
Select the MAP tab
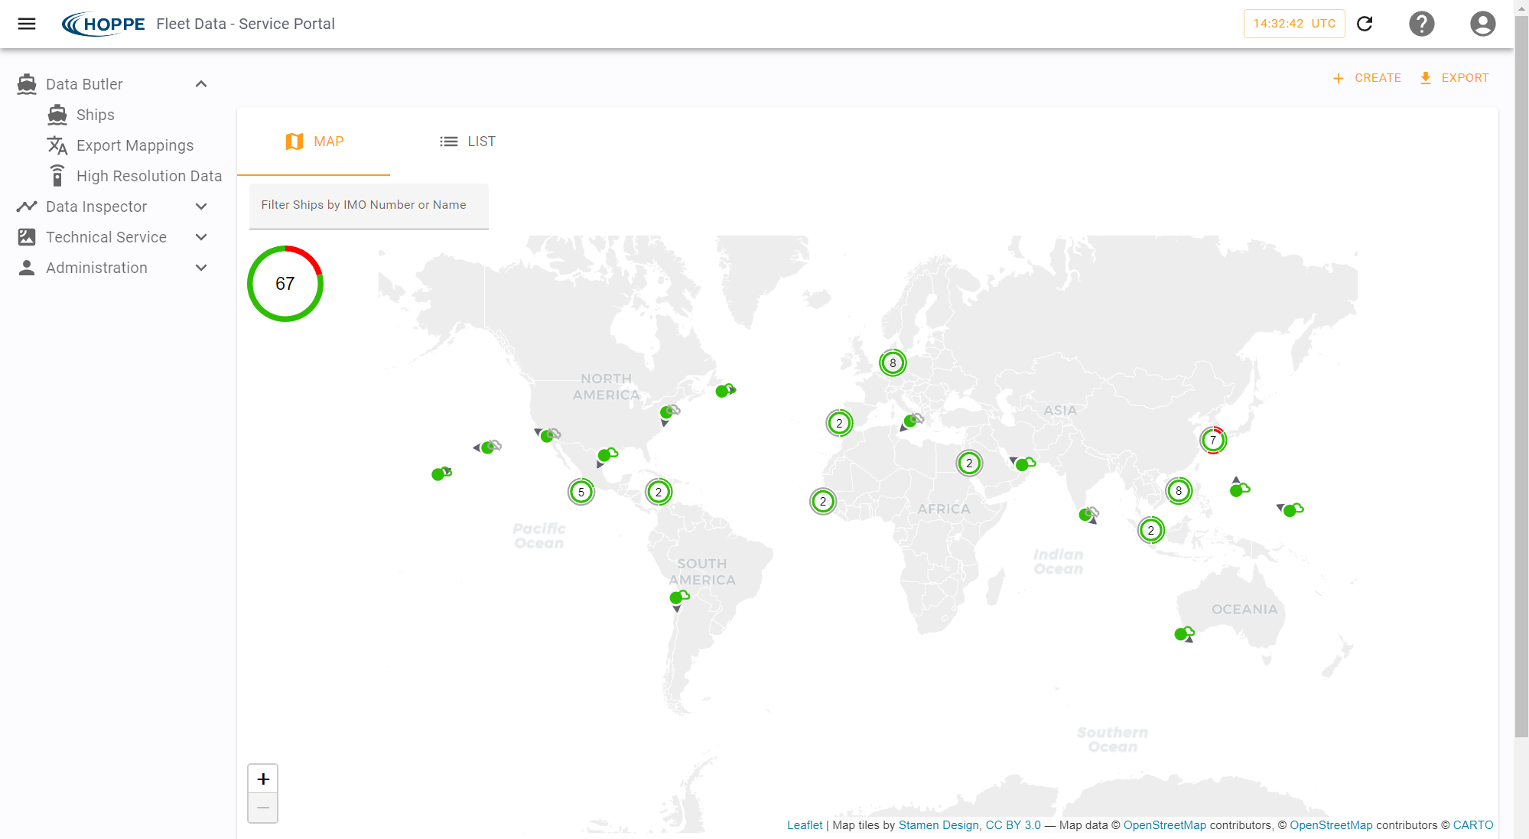pyautogui.click(x=314, y=141)
